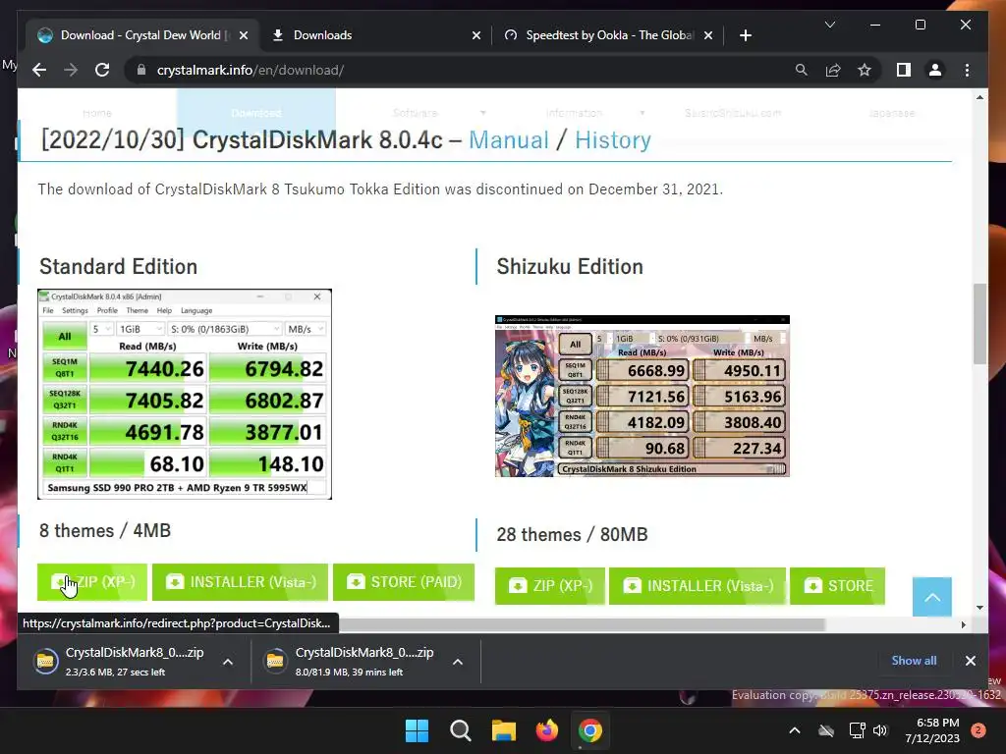
Task: Close the downloads bar
Action: coord(970,661)
